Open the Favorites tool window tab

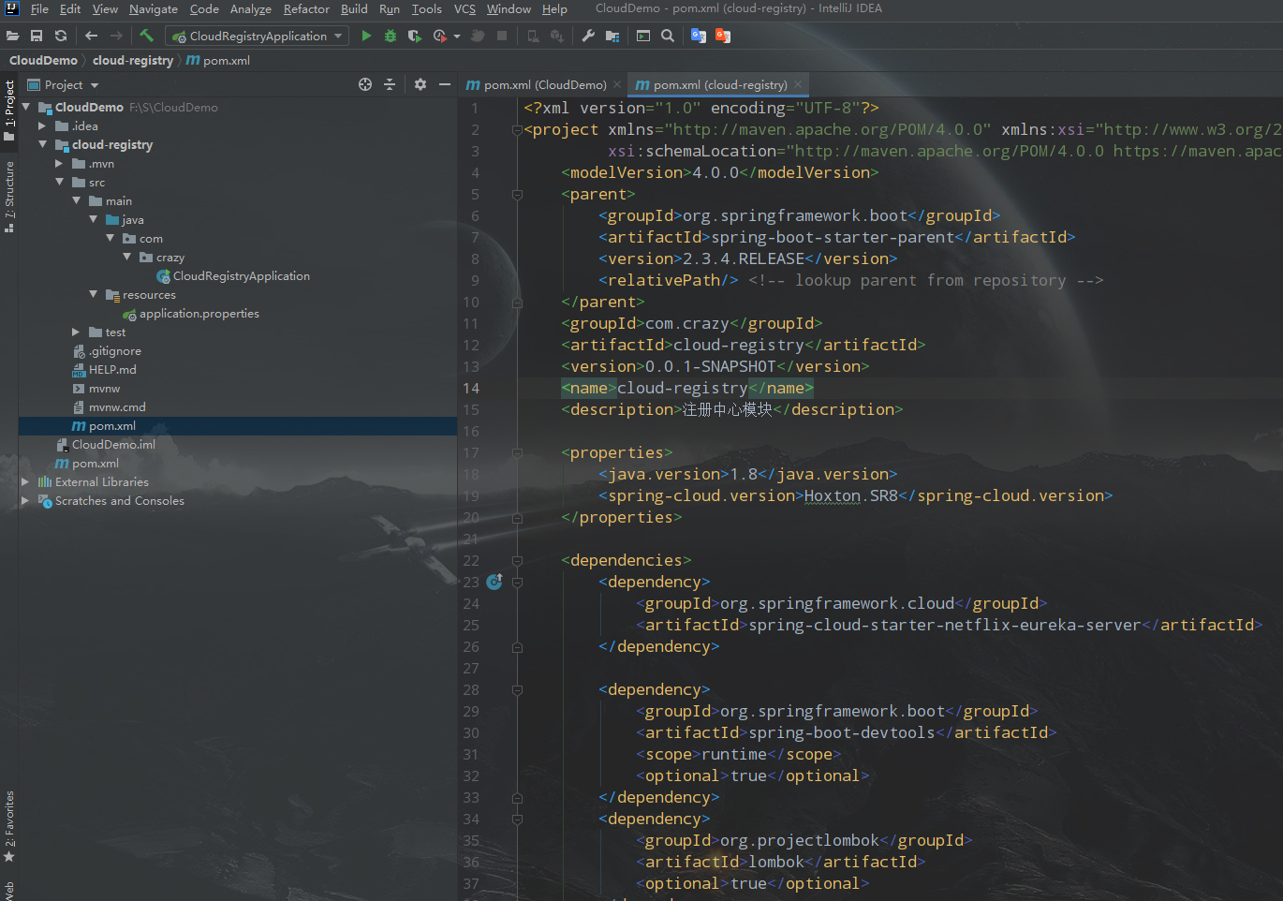click(9, 826)
